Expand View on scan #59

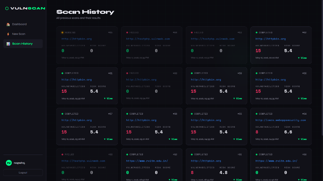click(x=238, y=99)
